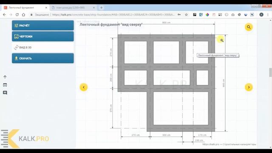Open a new browser tab
Screen dimensions: 272x153
coord(102,8)
